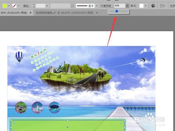
Task: Open the fill color dropdown arrow
Action: (9, 6)
